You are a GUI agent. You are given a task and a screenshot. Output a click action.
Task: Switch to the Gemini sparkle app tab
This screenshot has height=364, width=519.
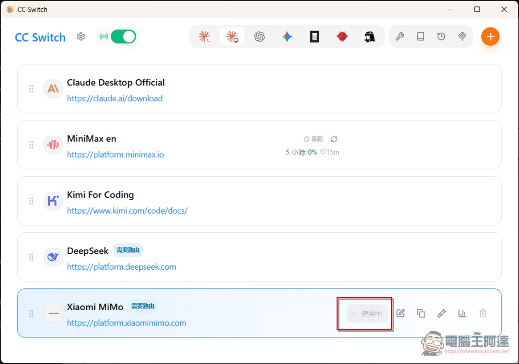point(287,36)
